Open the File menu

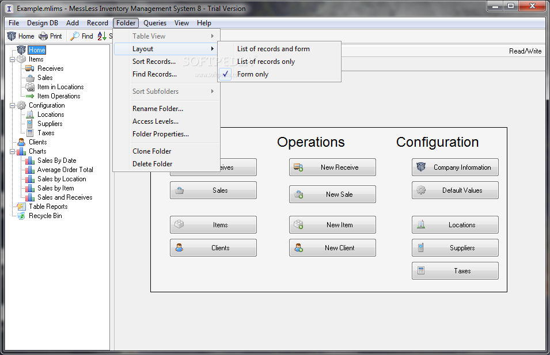pos(14,23)
